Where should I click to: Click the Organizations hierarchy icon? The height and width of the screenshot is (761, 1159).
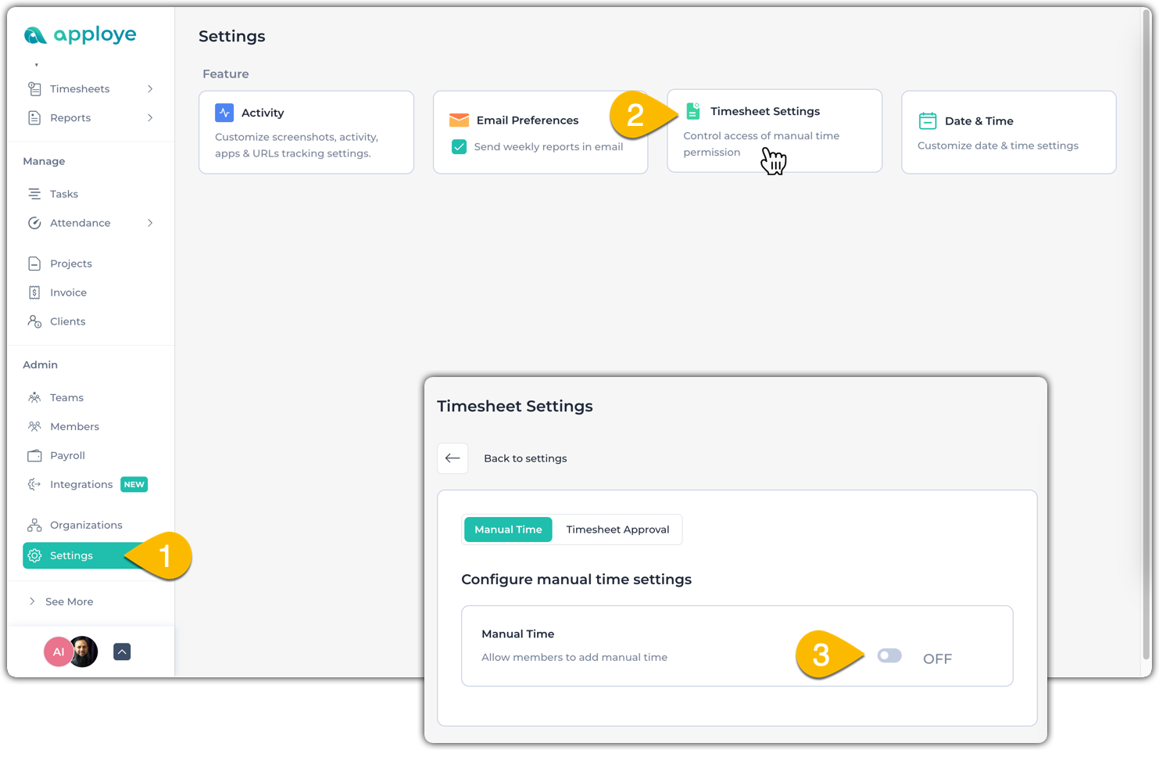(34, 525)
